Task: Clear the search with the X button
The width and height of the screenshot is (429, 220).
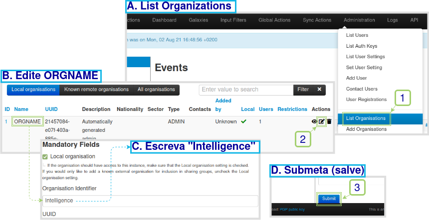Action: [x=319, y=90]
